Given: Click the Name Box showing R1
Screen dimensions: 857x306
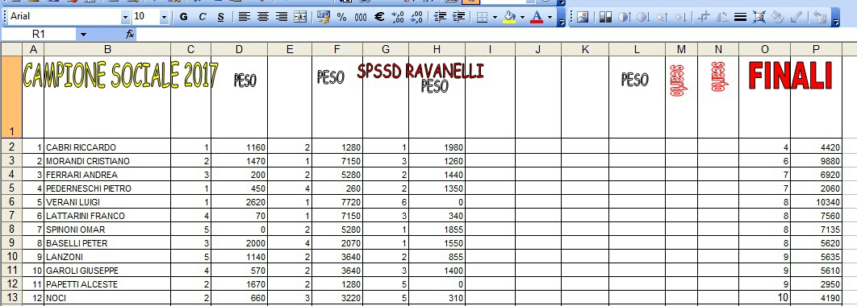Looking at the screenshot, I should click(x=39, y=35).
